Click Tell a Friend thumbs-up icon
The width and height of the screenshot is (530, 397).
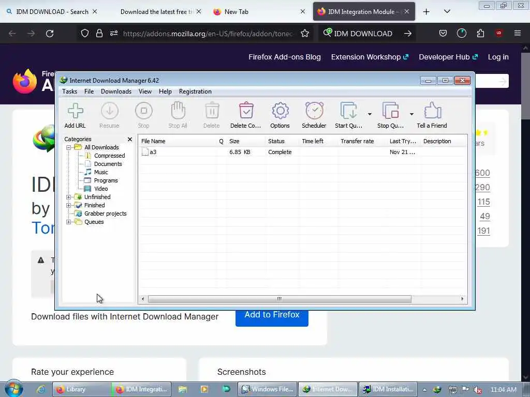click(432, 115)
